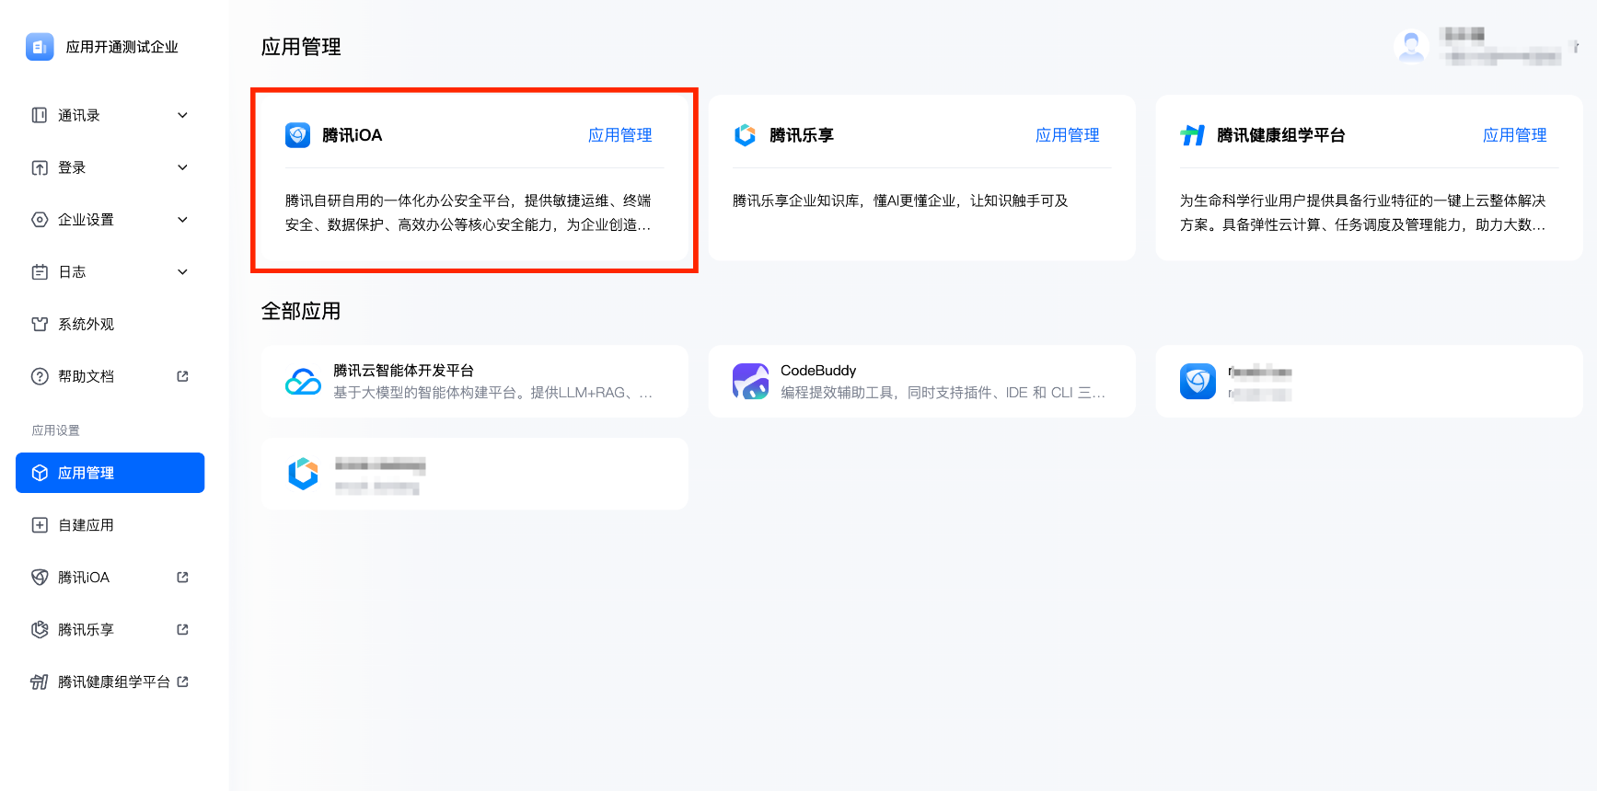This screenshot has width=1597, height=791.
Task: Click the 日志 log icon
Action: tap(40, 272)
